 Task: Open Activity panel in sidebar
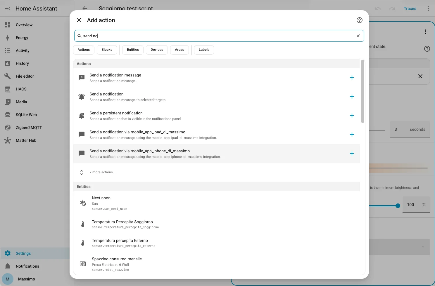click(35, 50)
